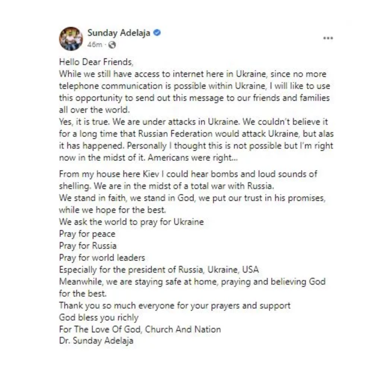Click the 'Especially for the president of Russia' line
The image size is (382, 372).
click(159, 270)
